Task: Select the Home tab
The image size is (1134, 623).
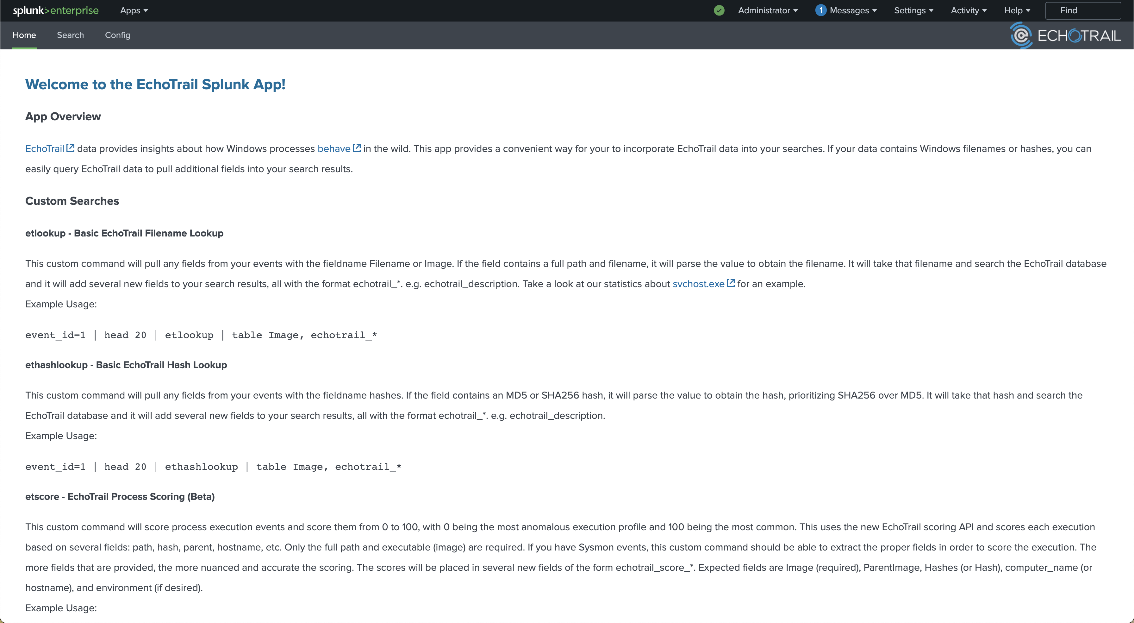Action: click(x=24, y=35)
